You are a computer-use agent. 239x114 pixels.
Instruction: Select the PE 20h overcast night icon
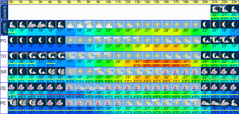pos(205,102)
